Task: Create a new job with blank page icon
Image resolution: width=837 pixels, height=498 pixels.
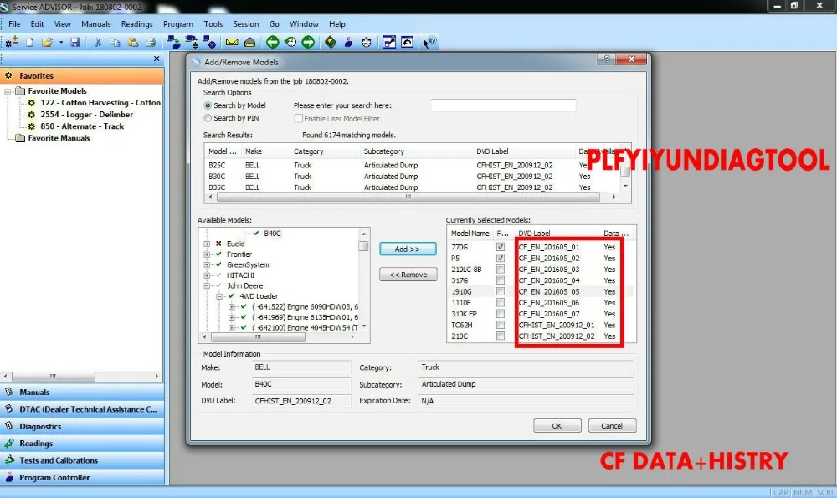Action: [30, 42]
